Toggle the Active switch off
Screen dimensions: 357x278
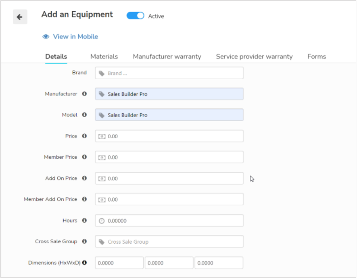[x=135, y=16]
